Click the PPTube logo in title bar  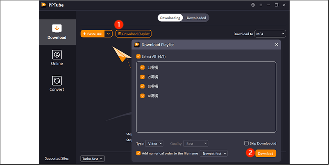pos(44,5)
